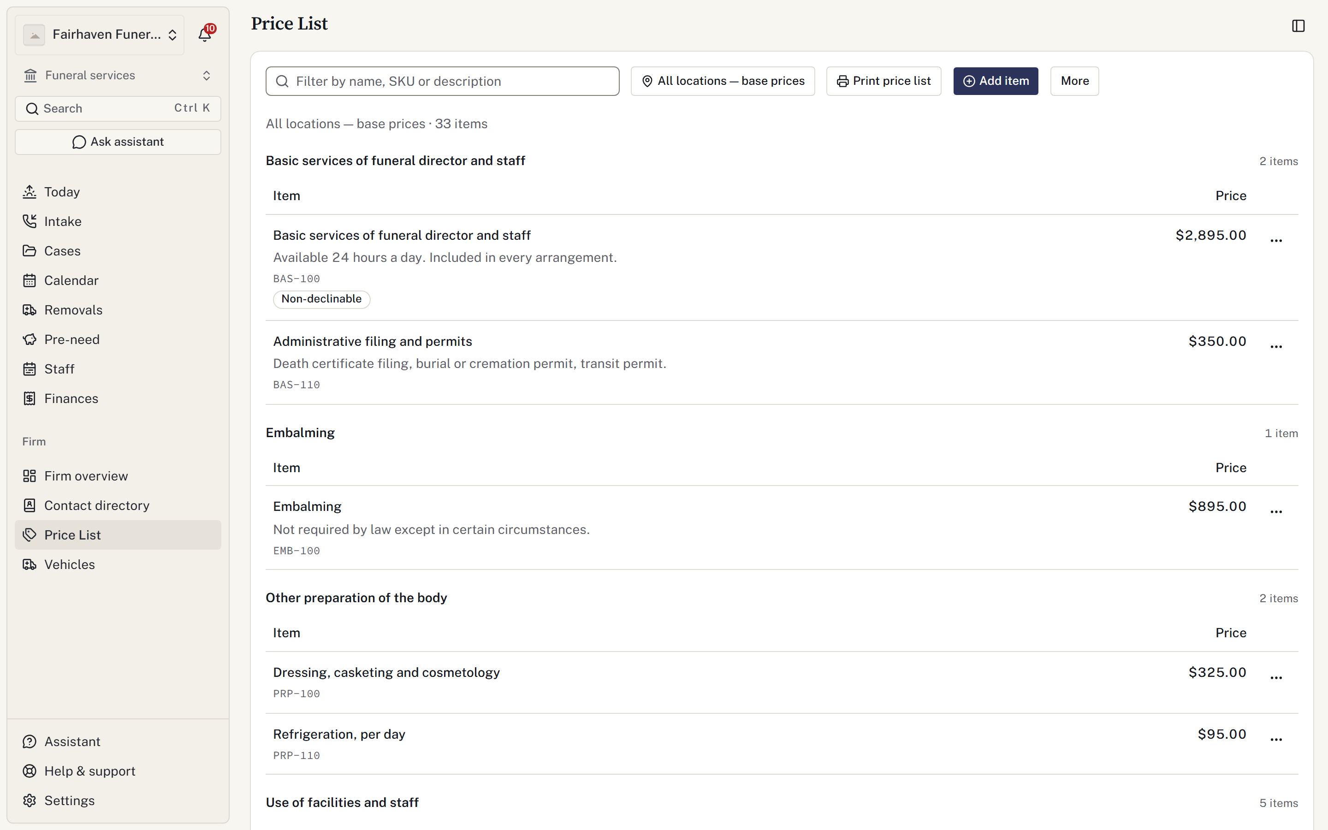The width and height of the screenshot is (1328, 830).
Task: Open Contact directory
Action: (118, 505)
